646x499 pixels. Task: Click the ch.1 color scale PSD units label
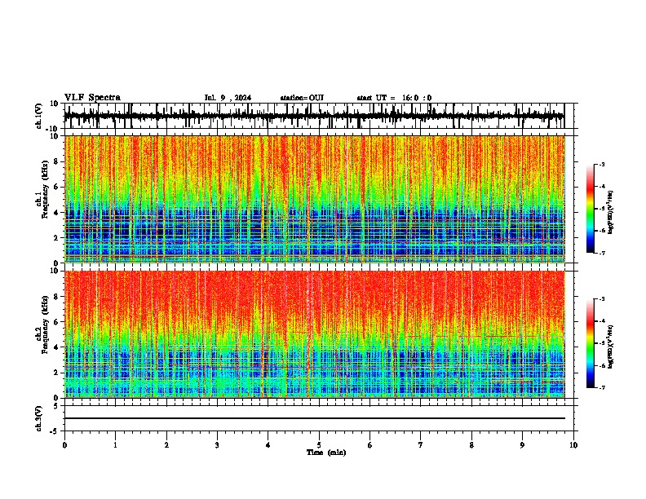(611, 212)
